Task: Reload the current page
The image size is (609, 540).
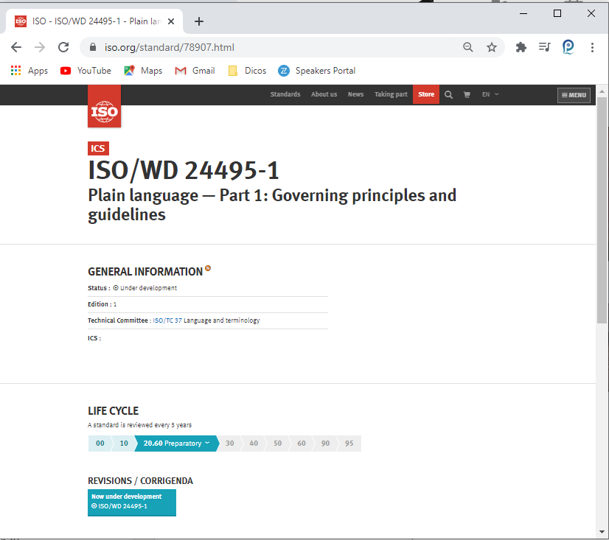Action: 63,47
